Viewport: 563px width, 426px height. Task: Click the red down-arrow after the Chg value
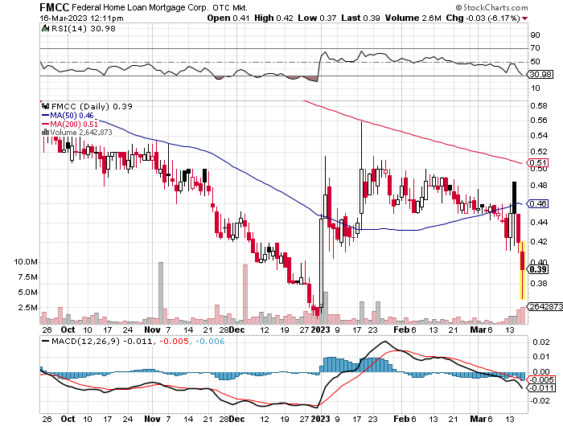(525, 18)
